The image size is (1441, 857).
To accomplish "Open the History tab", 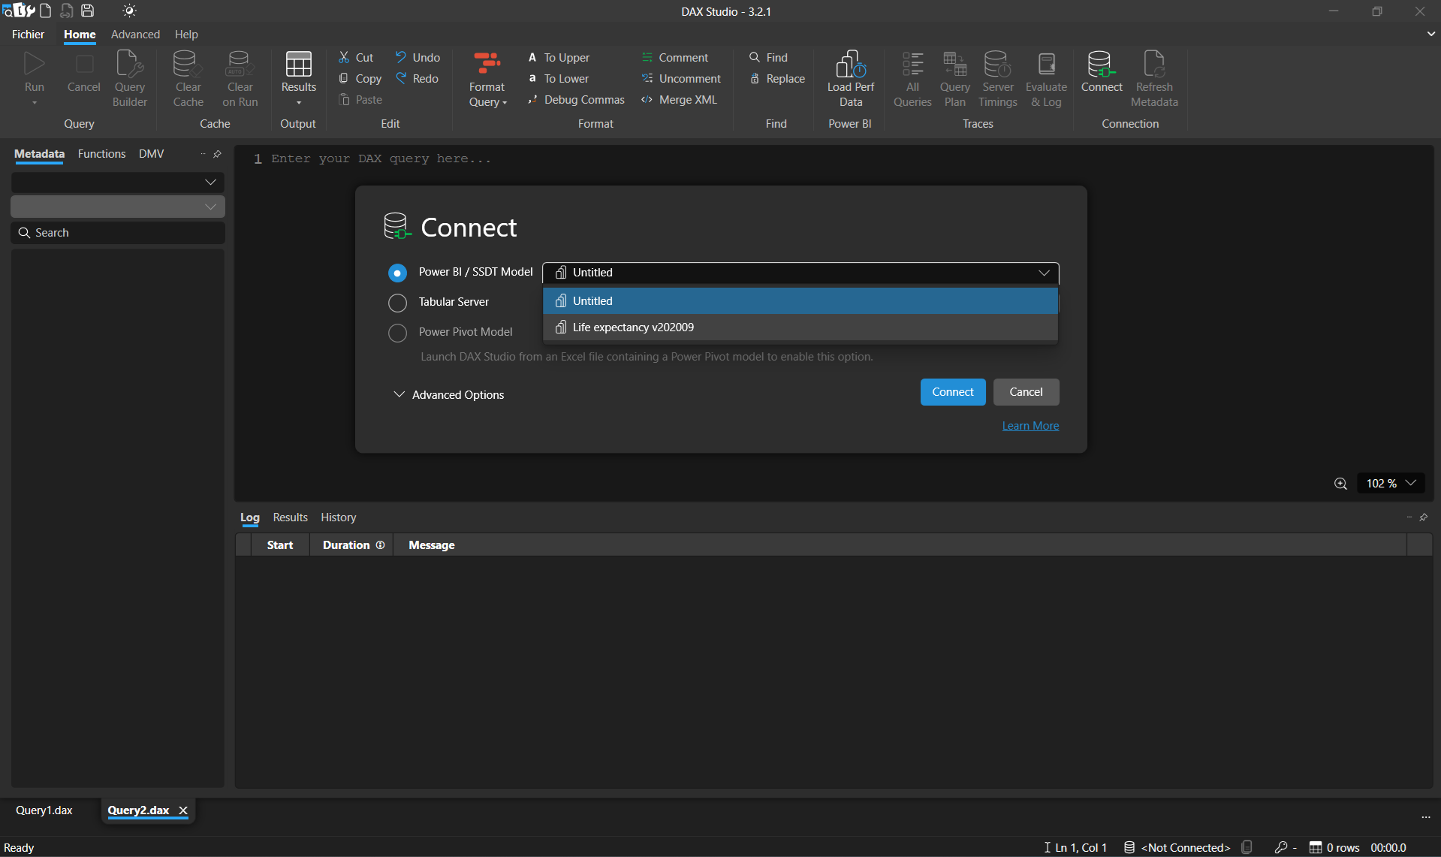I will 338,517.
